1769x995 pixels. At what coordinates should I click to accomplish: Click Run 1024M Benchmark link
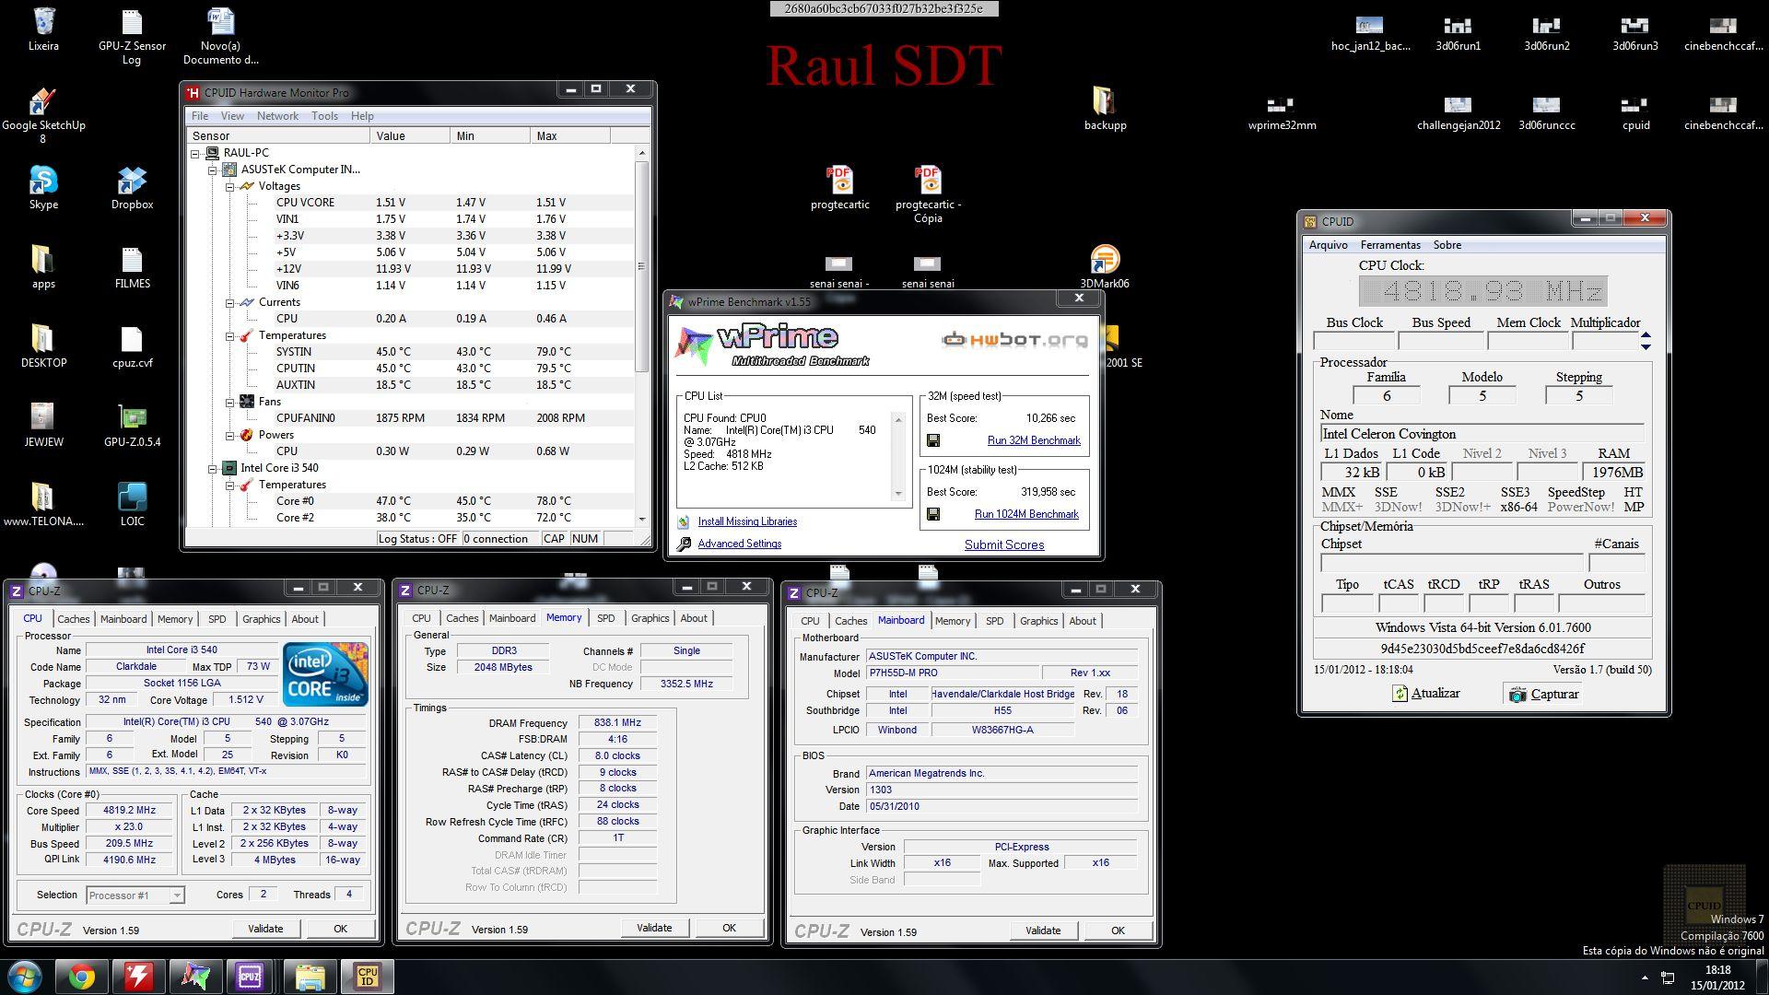(x=1026, y=514)
